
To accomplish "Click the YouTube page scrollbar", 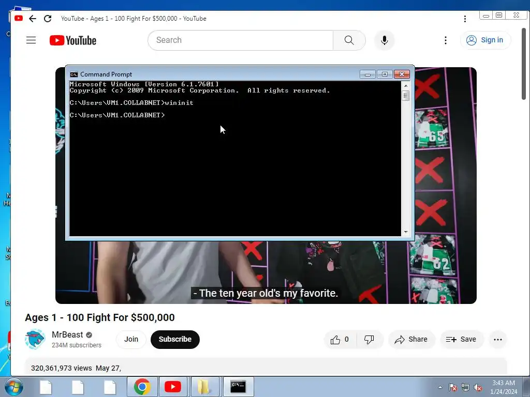I will [524, 64].
